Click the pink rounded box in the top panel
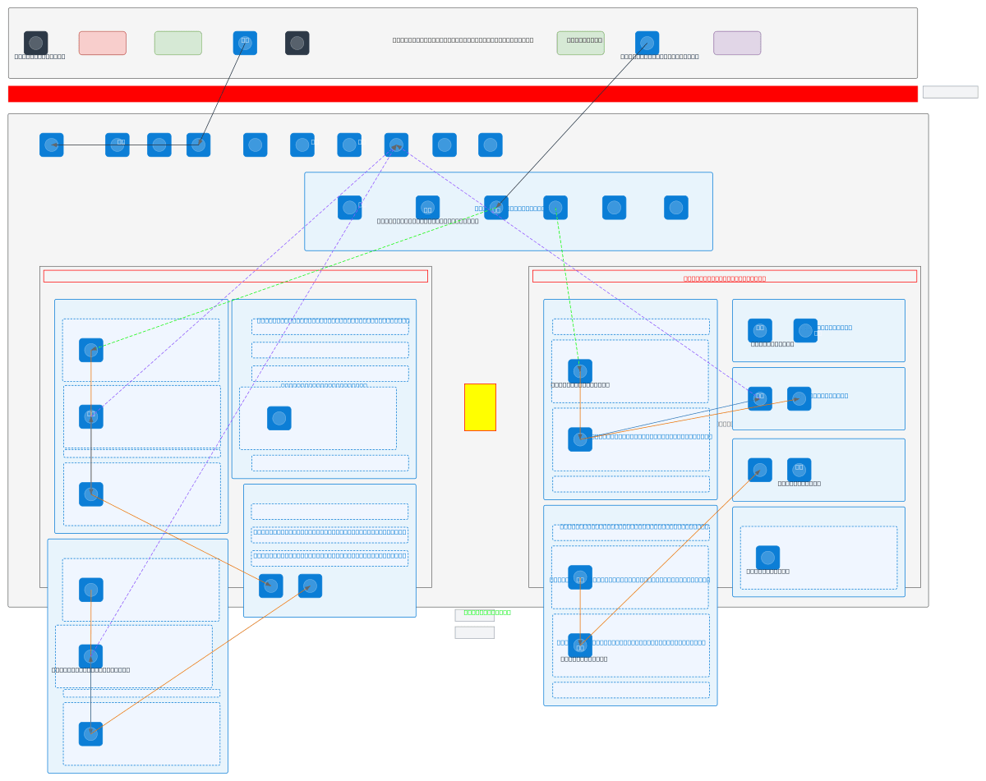This screenshot has width=986, height=781. pyautogui.click(x=103, y=43)
